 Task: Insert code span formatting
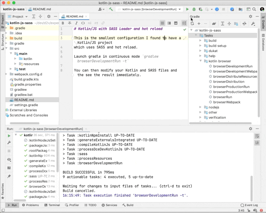[x=83, y=23]
